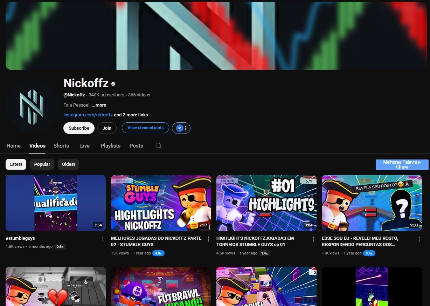Go to the Home tab
Image resolution: width=430 pixels, height=306 pixels.
click(x=14, y=146)
